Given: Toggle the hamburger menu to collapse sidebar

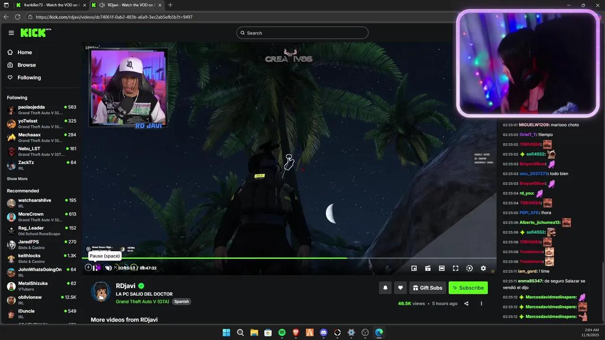Looking at the screenshot, I should [x=11, y=33].
